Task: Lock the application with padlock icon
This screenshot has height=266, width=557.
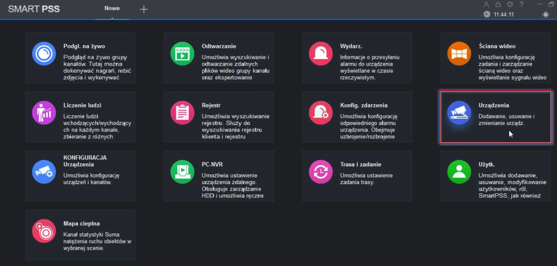Action: point(498,4)
